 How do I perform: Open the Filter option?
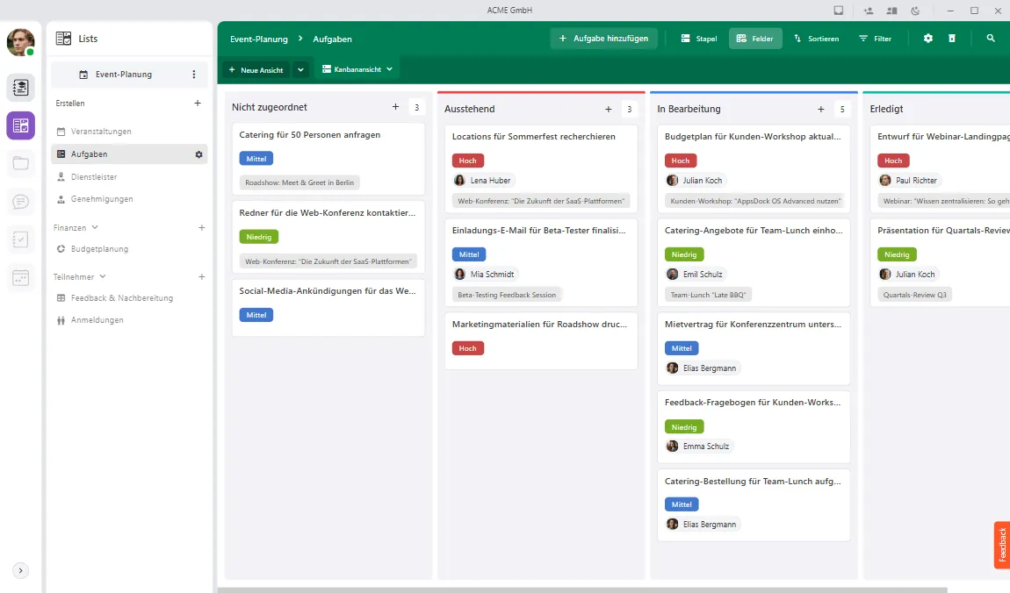click(875, 39)
